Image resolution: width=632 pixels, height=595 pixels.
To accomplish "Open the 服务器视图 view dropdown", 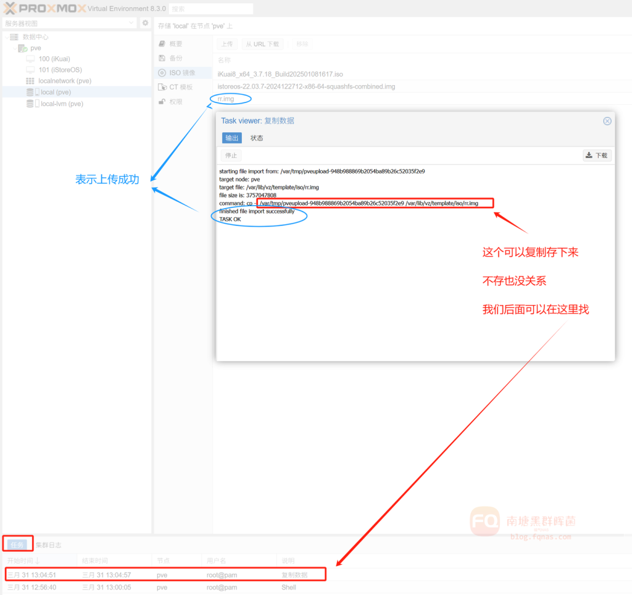I will tap(69, 23).
